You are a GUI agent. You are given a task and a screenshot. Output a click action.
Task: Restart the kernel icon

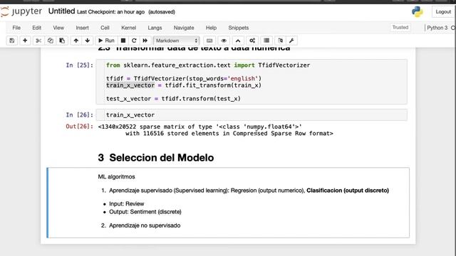pos(134,41)
